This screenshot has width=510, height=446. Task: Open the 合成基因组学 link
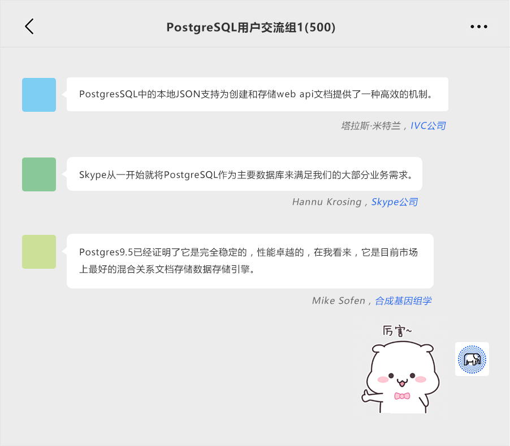(403, 301)
